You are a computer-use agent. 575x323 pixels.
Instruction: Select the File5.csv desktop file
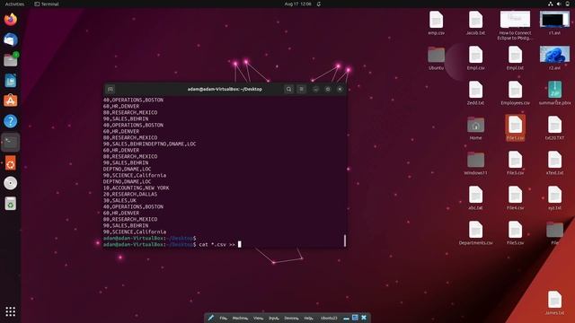click(515, 233)
